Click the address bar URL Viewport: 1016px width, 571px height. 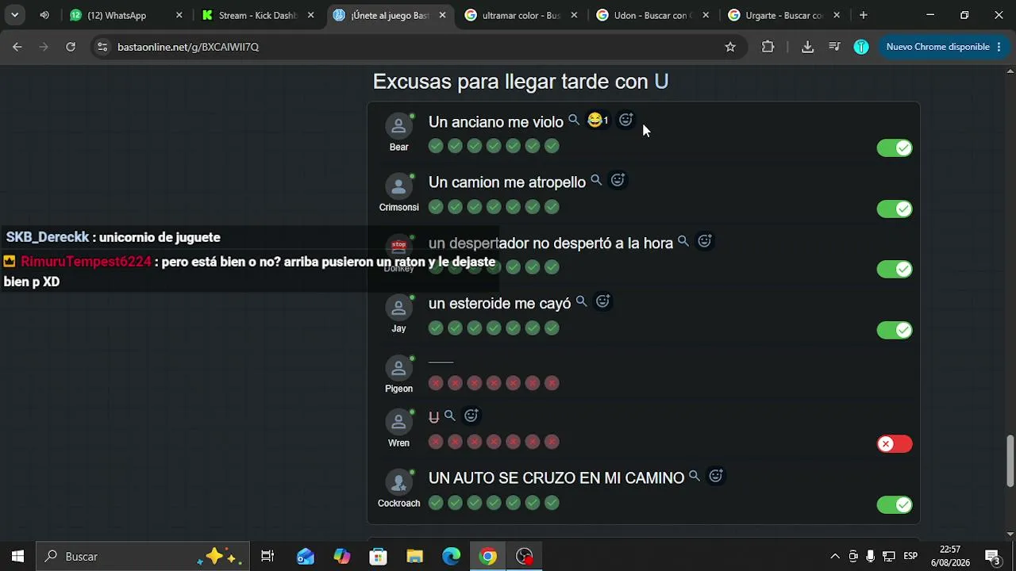pos(188,47)
